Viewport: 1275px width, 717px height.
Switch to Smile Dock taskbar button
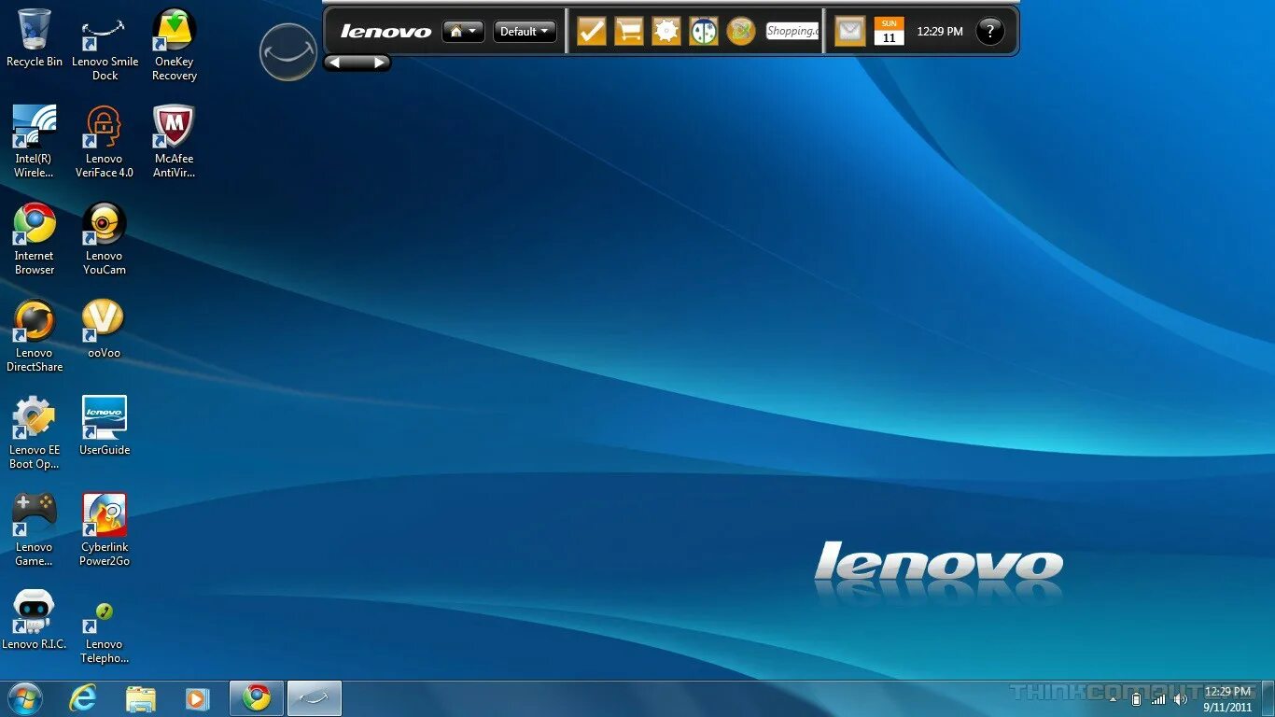point(315,698)
